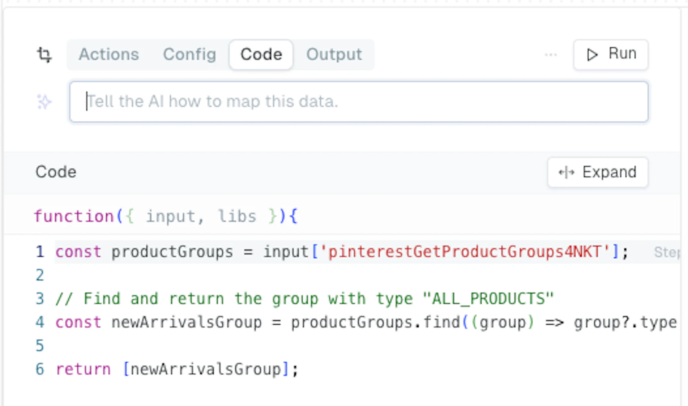Image resolution: width=688 pixels, height=406 pixels.
Task: Switch to the Config tab
Action: coord(189,55)
